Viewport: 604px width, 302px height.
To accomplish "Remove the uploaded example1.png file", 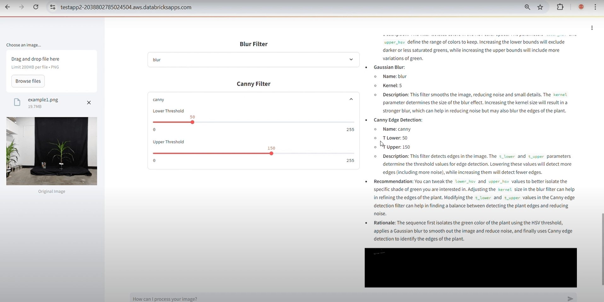I will click(89, 103).
